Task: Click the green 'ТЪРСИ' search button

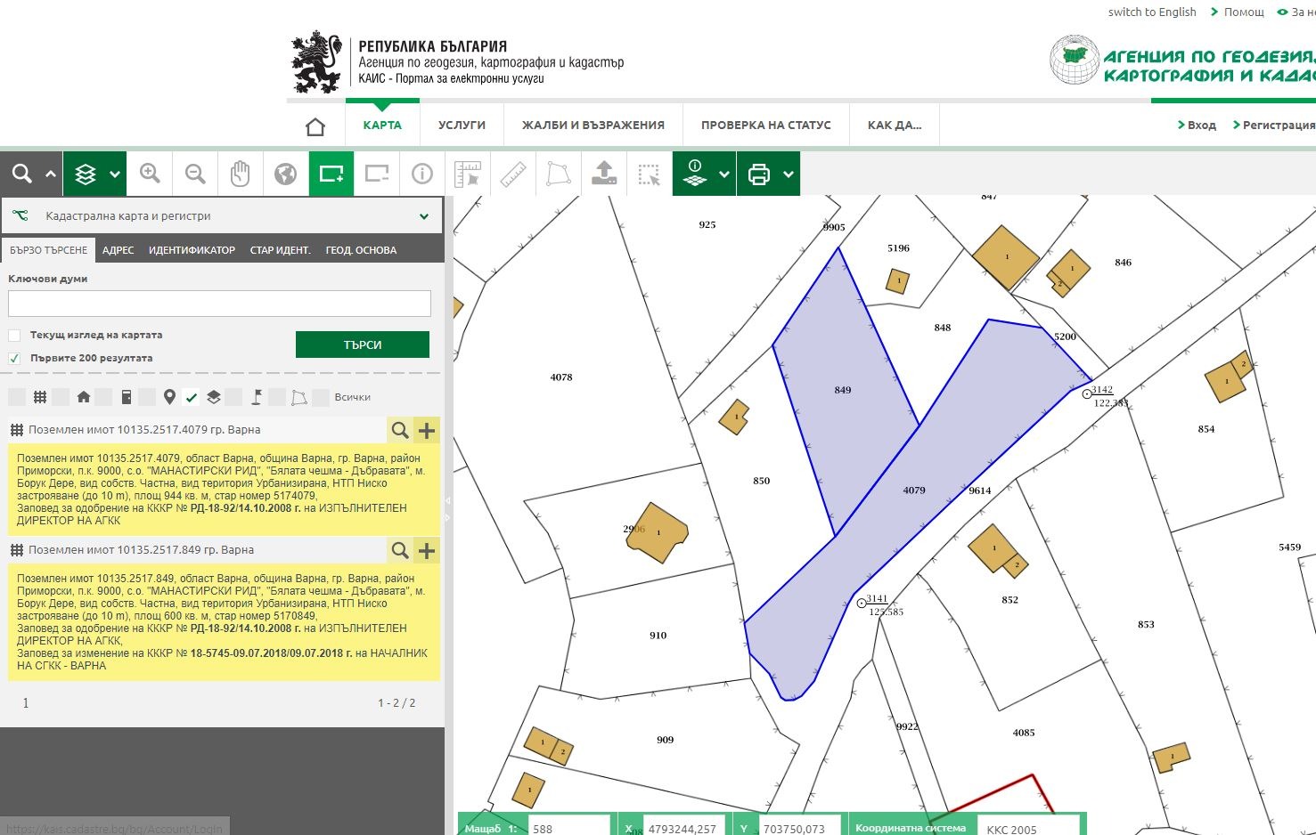Action: [x=362, y=345]
